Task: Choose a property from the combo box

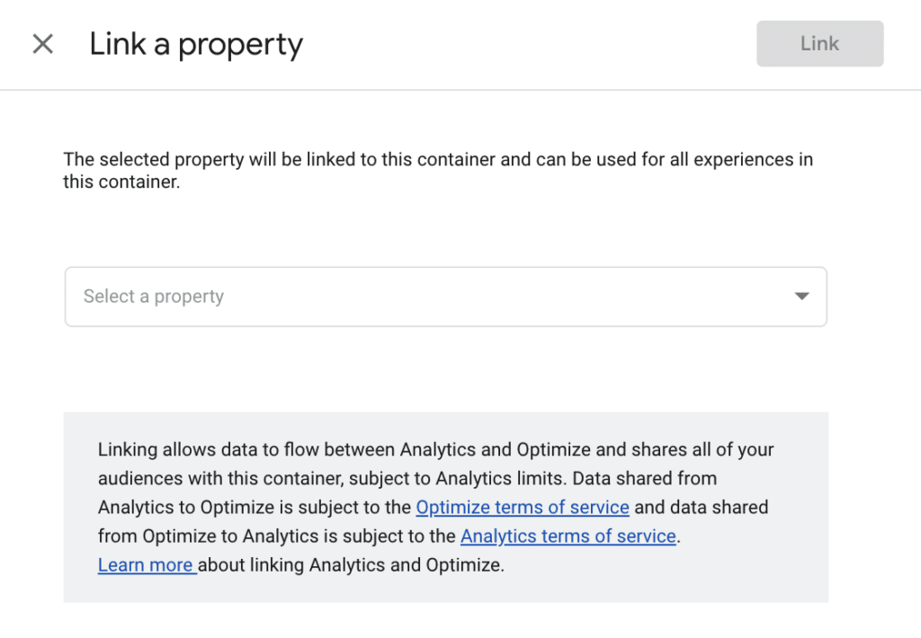Action: tap(446, 297)
